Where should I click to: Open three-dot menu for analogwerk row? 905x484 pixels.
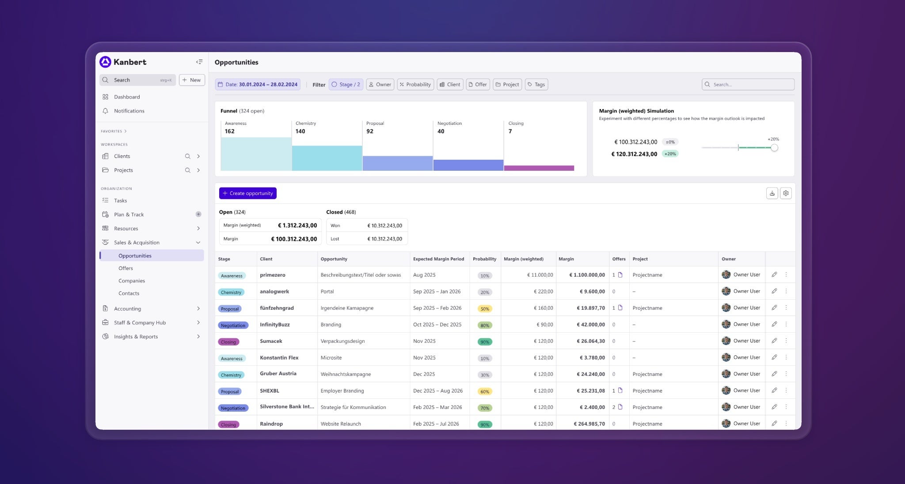tap(786, 291)
